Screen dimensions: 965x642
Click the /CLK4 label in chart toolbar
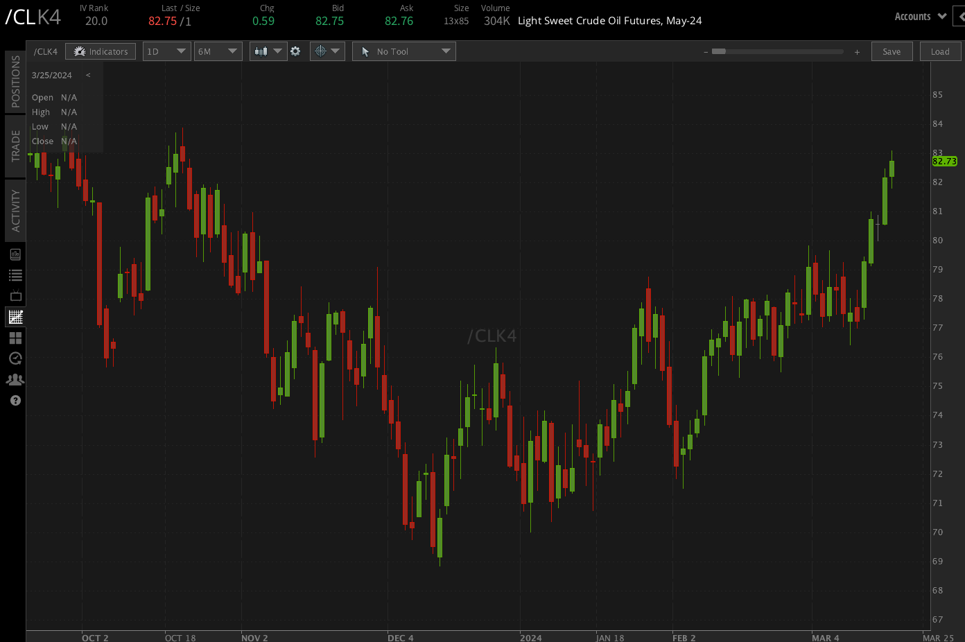(x=46, y=51)
